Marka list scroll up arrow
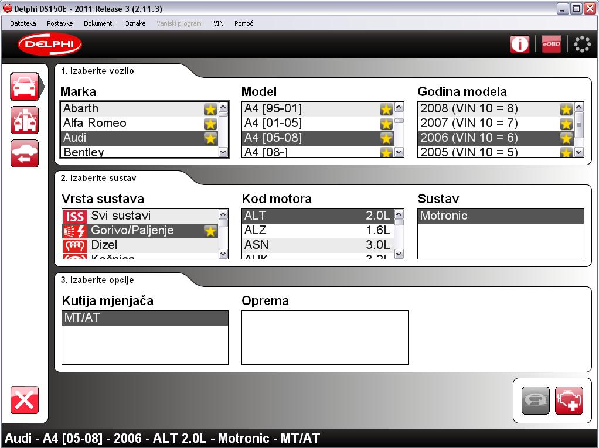599x448 pixels. click(223, 107)
